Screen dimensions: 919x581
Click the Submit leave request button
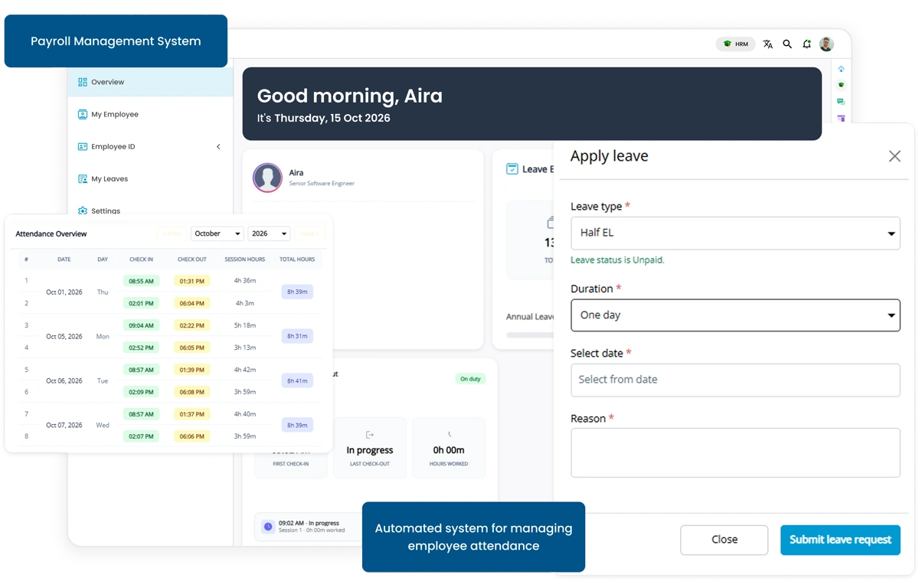click(840, 540)
